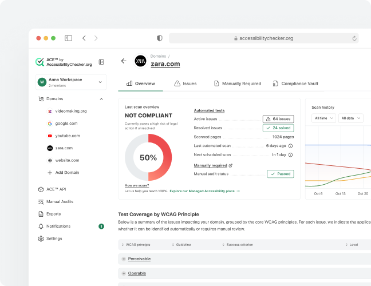This screenshot has height=286, width=371.
Task: Collapse the app sidebar panel icon
Action: 101,62
